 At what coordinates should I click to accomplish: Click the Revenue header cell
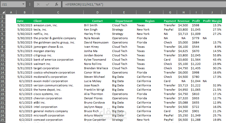[184, 21]
